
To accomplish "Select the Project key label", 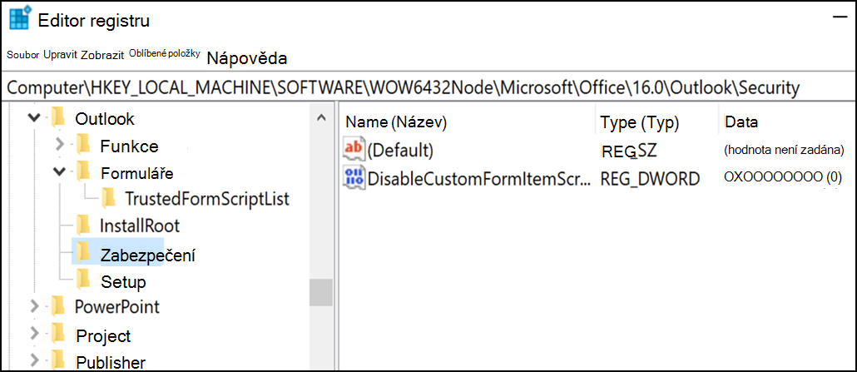I will pos(104,335).
